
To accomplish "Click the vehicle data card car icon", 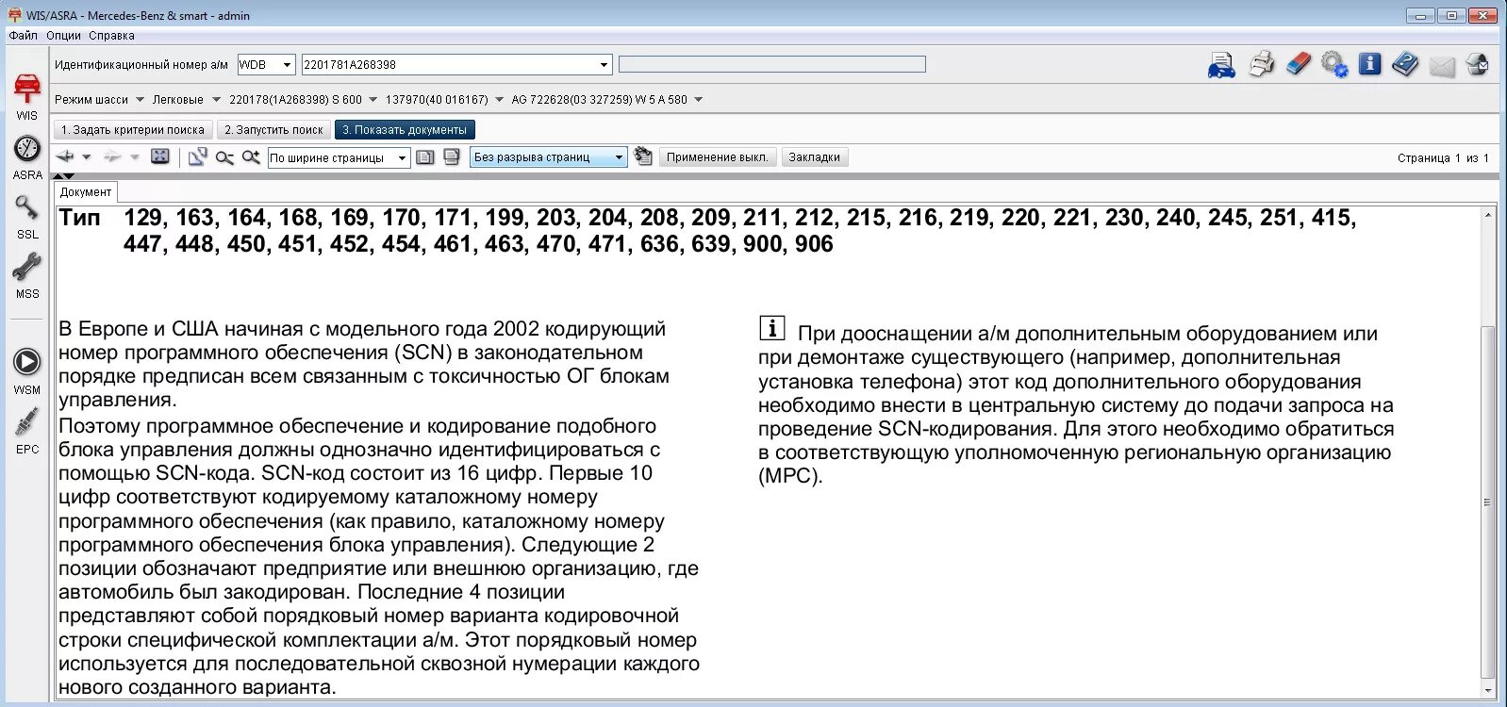I will [x=1221, y=65].
